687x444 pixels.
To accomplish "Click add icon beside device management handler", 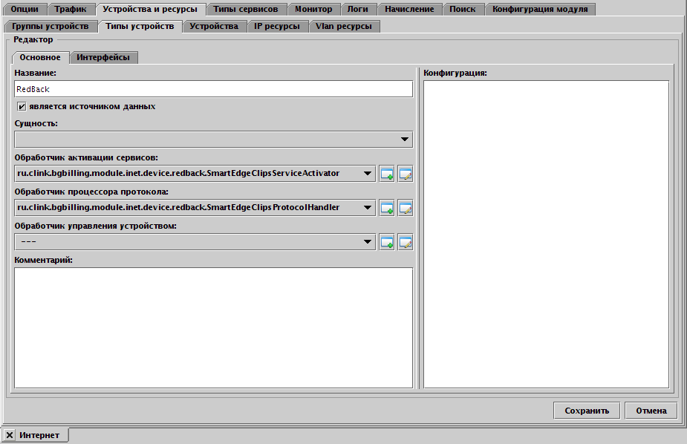I will (387, 242).
